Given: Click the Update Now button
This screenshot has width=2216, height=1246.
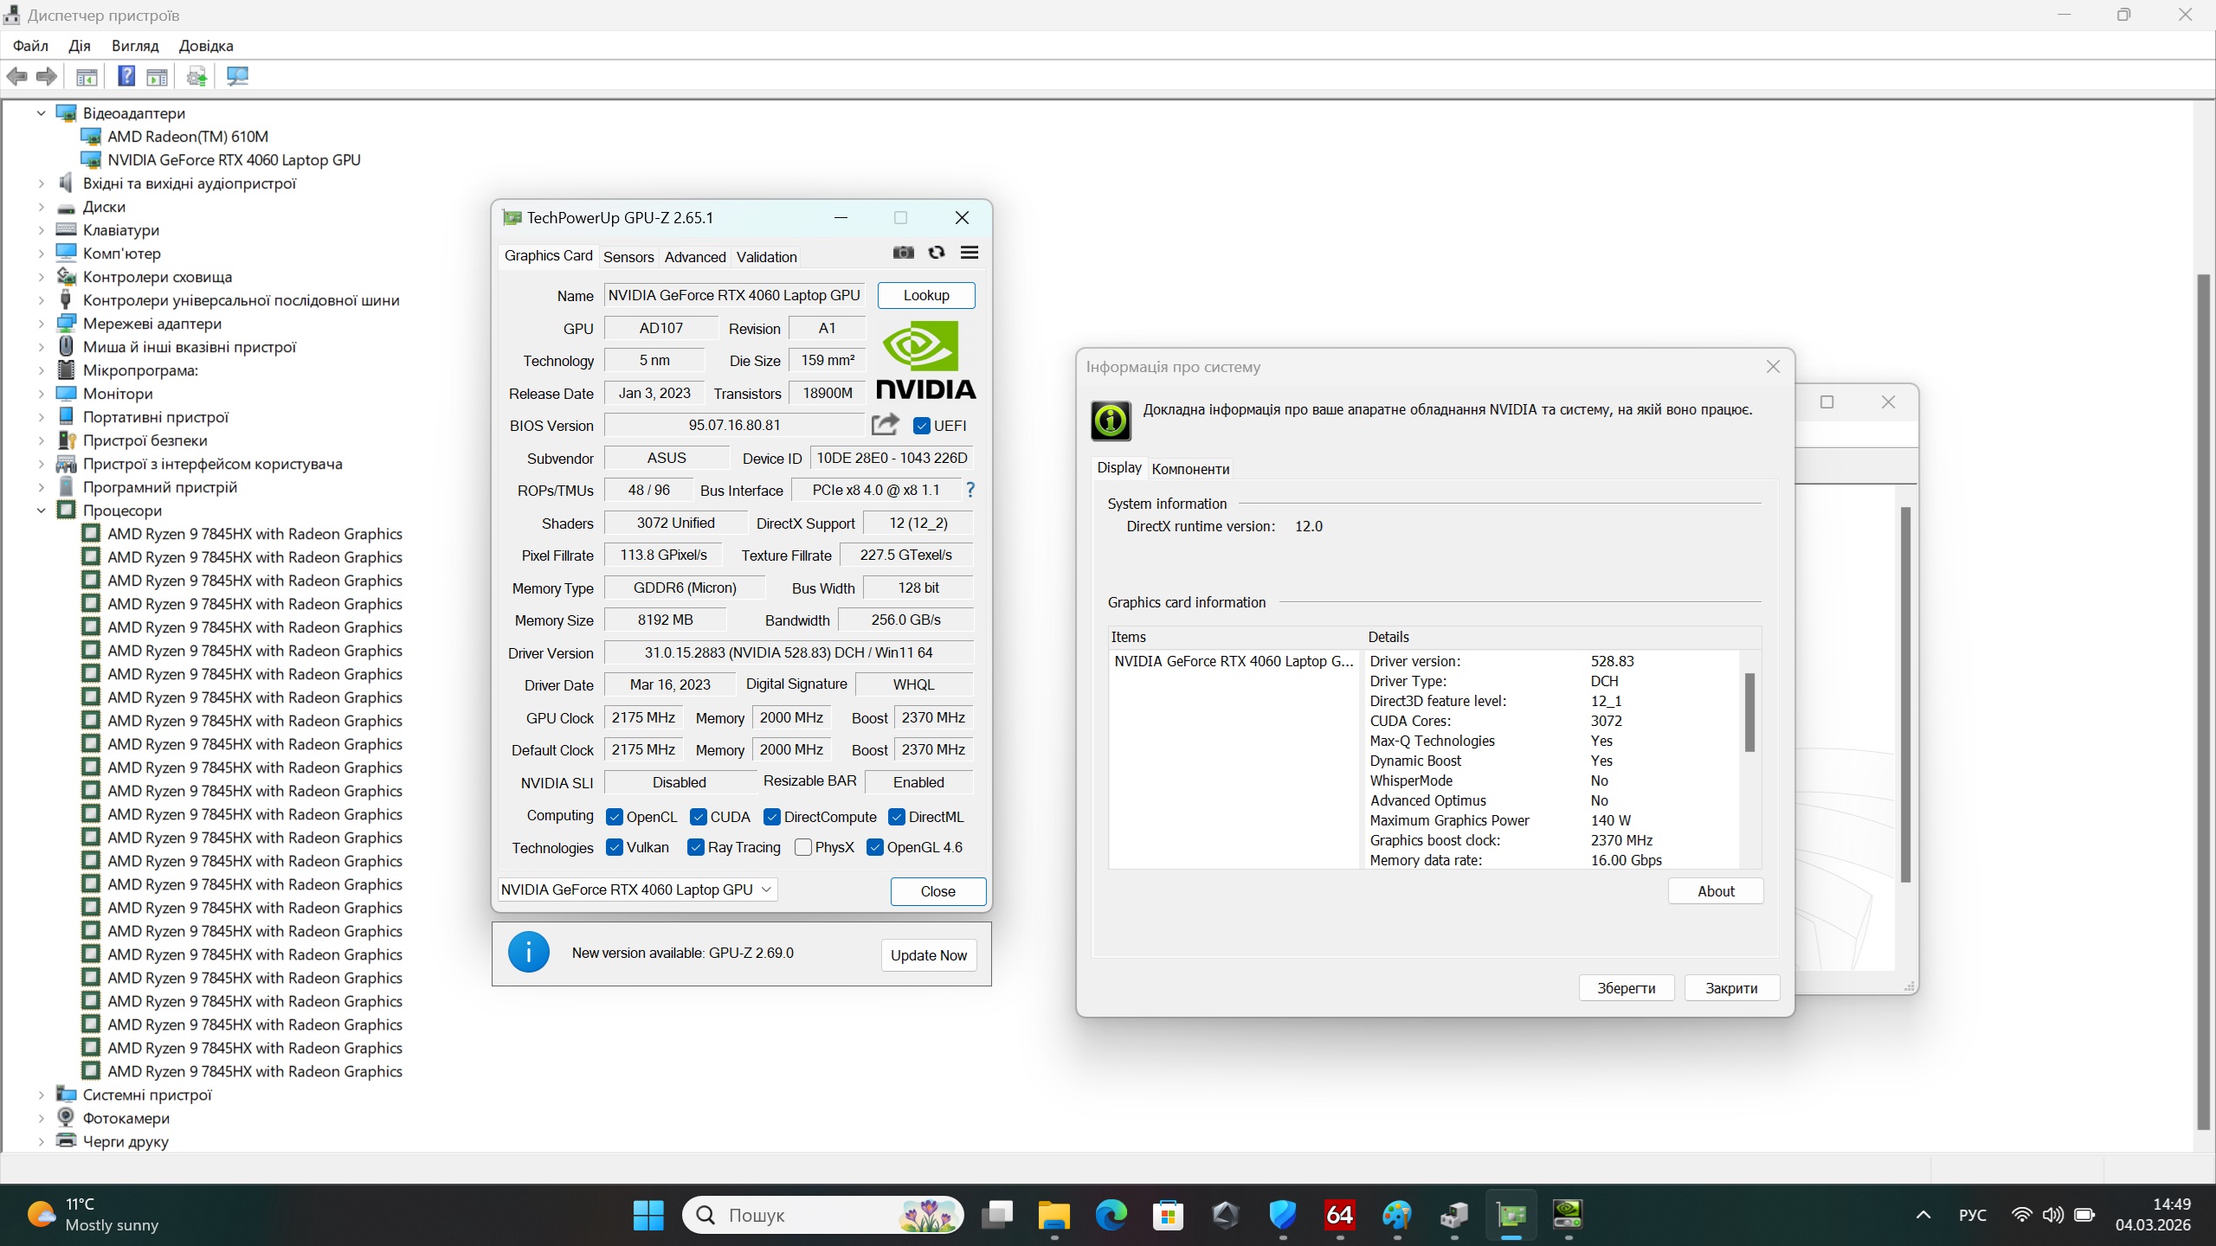Looking at the screenshot, I should 928,955.
